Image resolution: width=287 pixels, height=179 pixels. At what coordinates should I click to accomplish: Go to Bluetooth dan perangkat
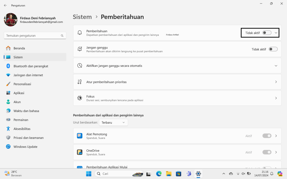pyautogui.click(x=31, y=66)
